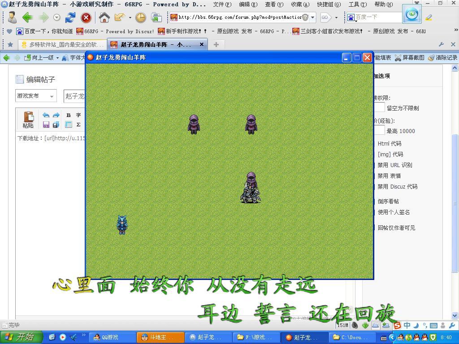Click the 屏幕截图 button
This screenshot has height=344, width=459.
point(410,58)
